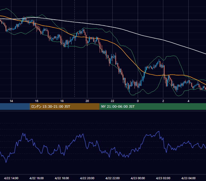Click the 4/22 14:00 time label
The image size is (206, 181).
(x=11, y=178)
